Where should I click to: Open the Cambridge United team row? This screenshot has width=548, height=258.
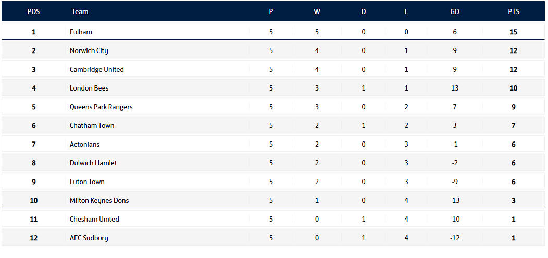[x=96, y=69]
